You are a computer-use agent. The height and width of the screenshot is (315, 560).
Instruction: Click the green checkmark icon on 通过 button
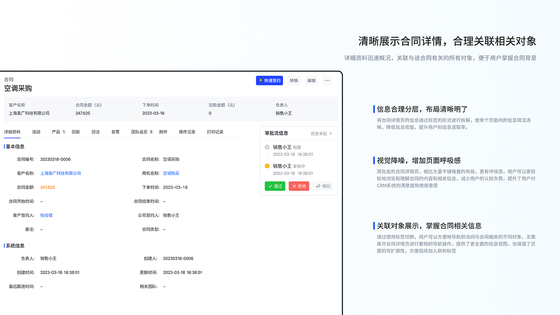[x=270, y=186]
